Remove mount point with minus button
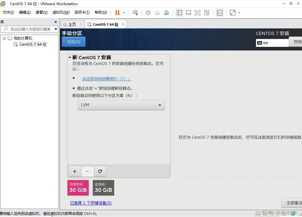 (x=87, y=171)
